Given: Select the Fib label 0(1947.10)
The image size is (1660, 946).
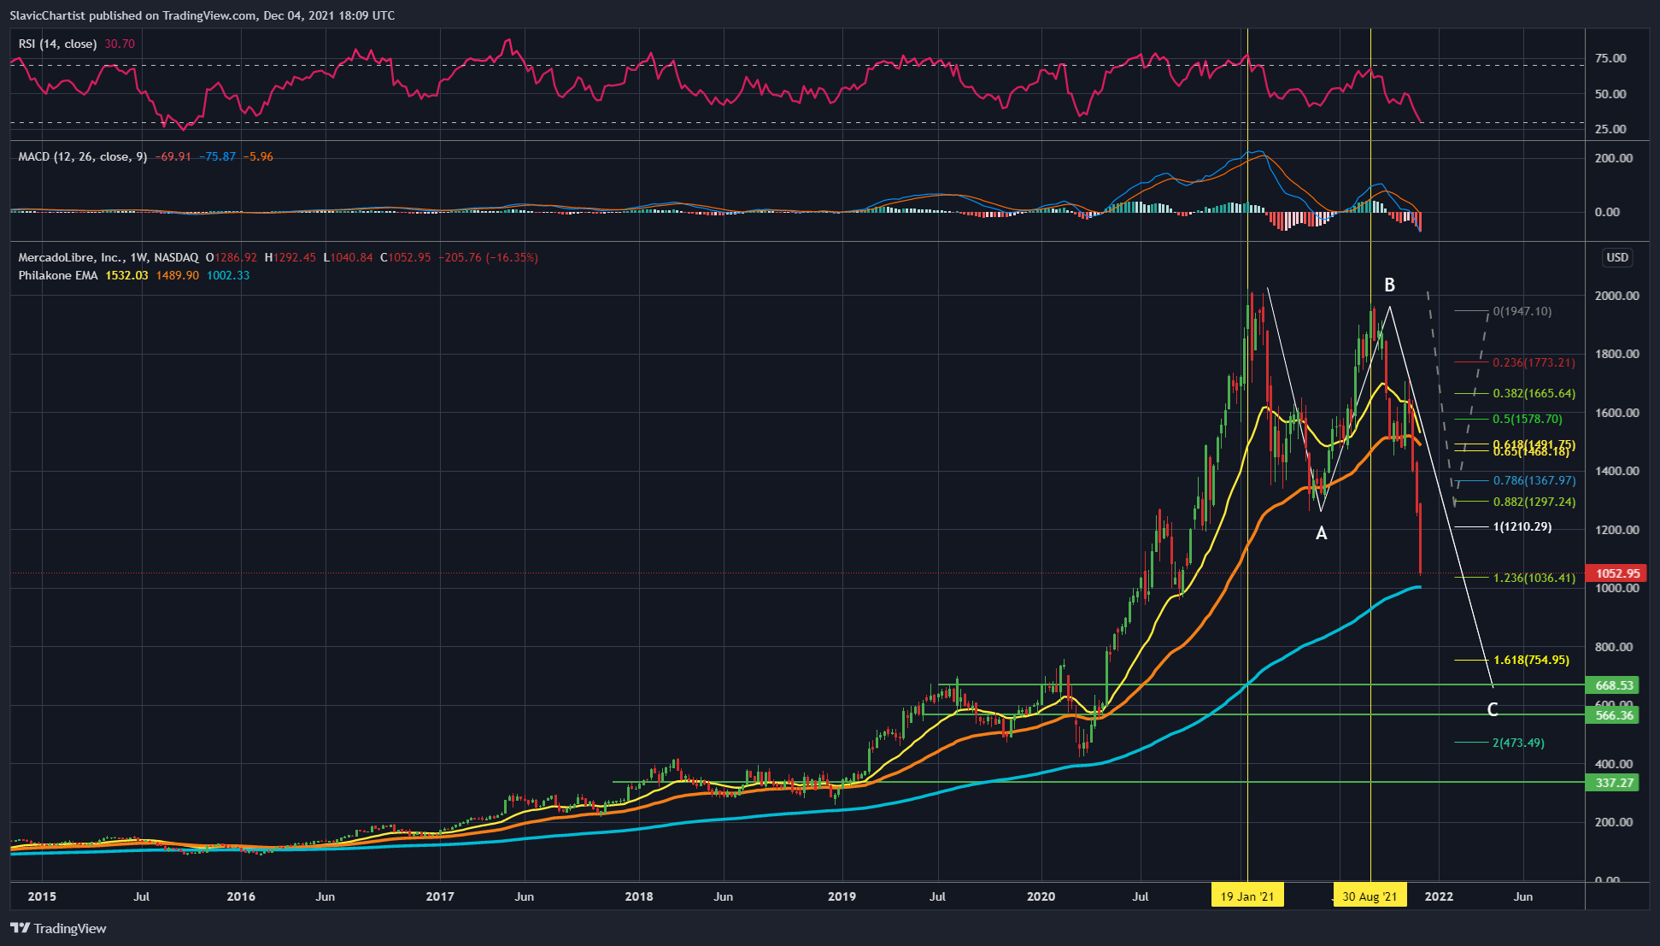Looking at the screenshot, I should point(1522,311).
